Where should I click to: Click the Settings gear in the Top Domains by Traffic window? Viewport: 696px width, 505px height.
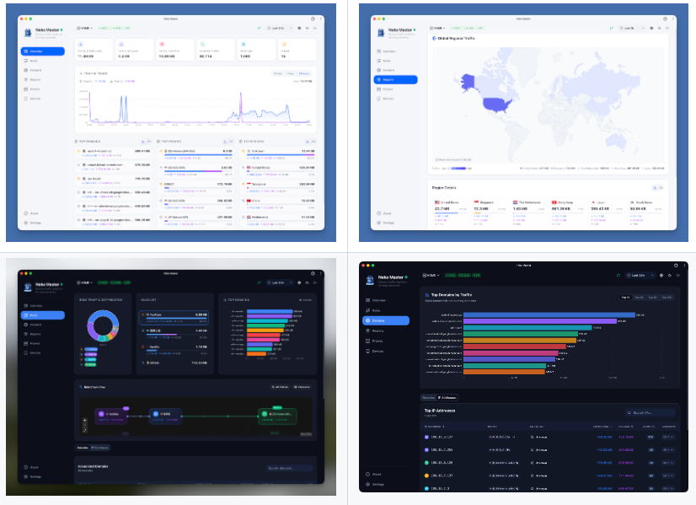377,485
